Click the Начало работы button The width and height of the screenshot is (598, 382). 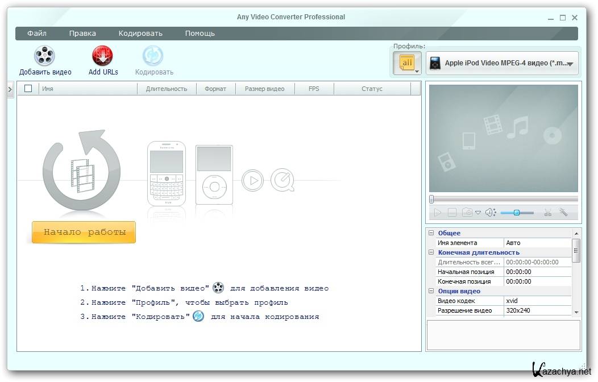(x=84, y=232)
